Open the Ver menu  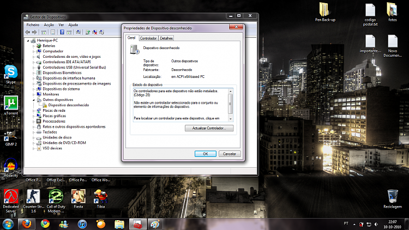(x=61, y=25)
